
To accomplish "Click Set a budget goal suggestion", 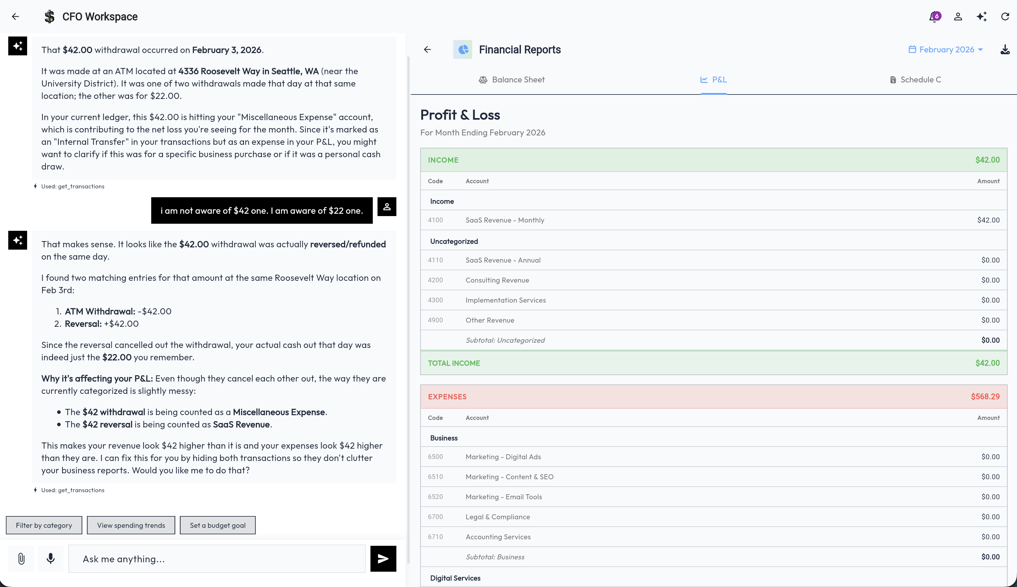I will coord(217,525).
